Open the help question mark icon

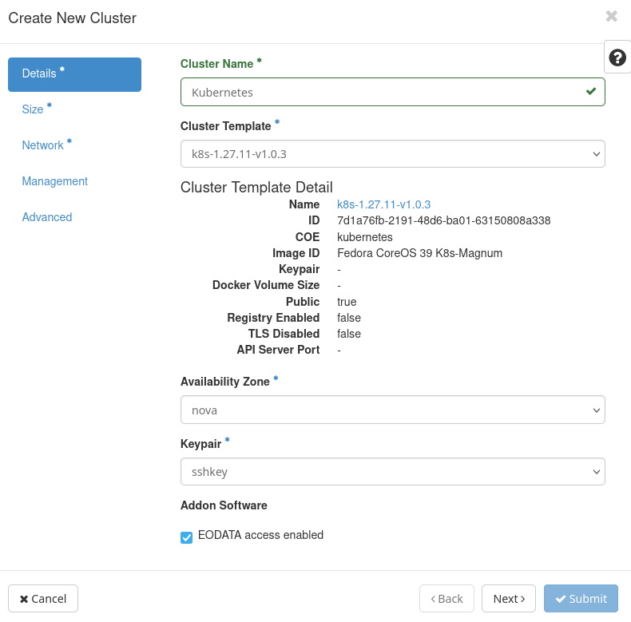(617, 57)
